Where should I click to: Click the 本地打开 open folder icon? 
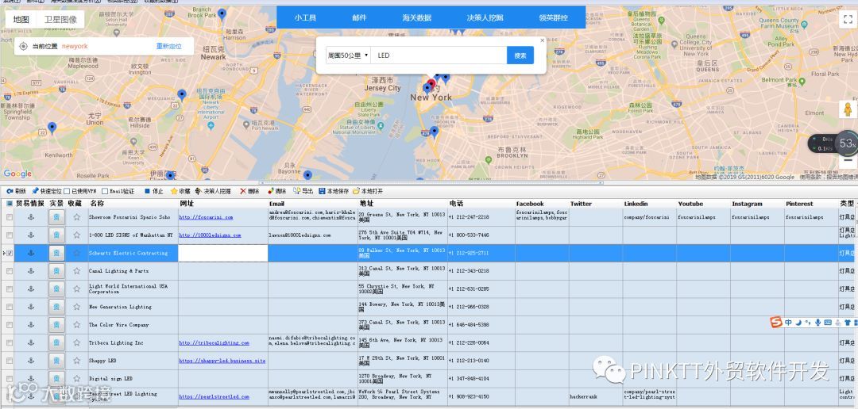tap(356, 191)
